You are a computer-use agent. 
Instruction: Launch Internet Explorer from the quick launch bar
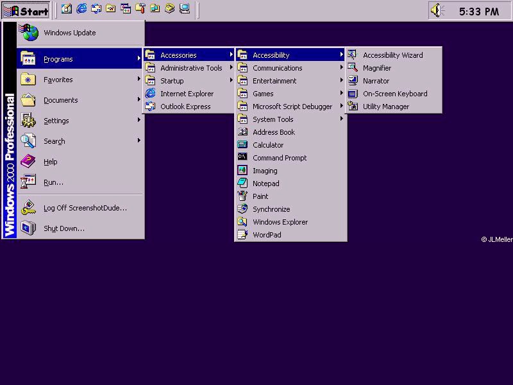pyautogui.click(x=81, y=8)
